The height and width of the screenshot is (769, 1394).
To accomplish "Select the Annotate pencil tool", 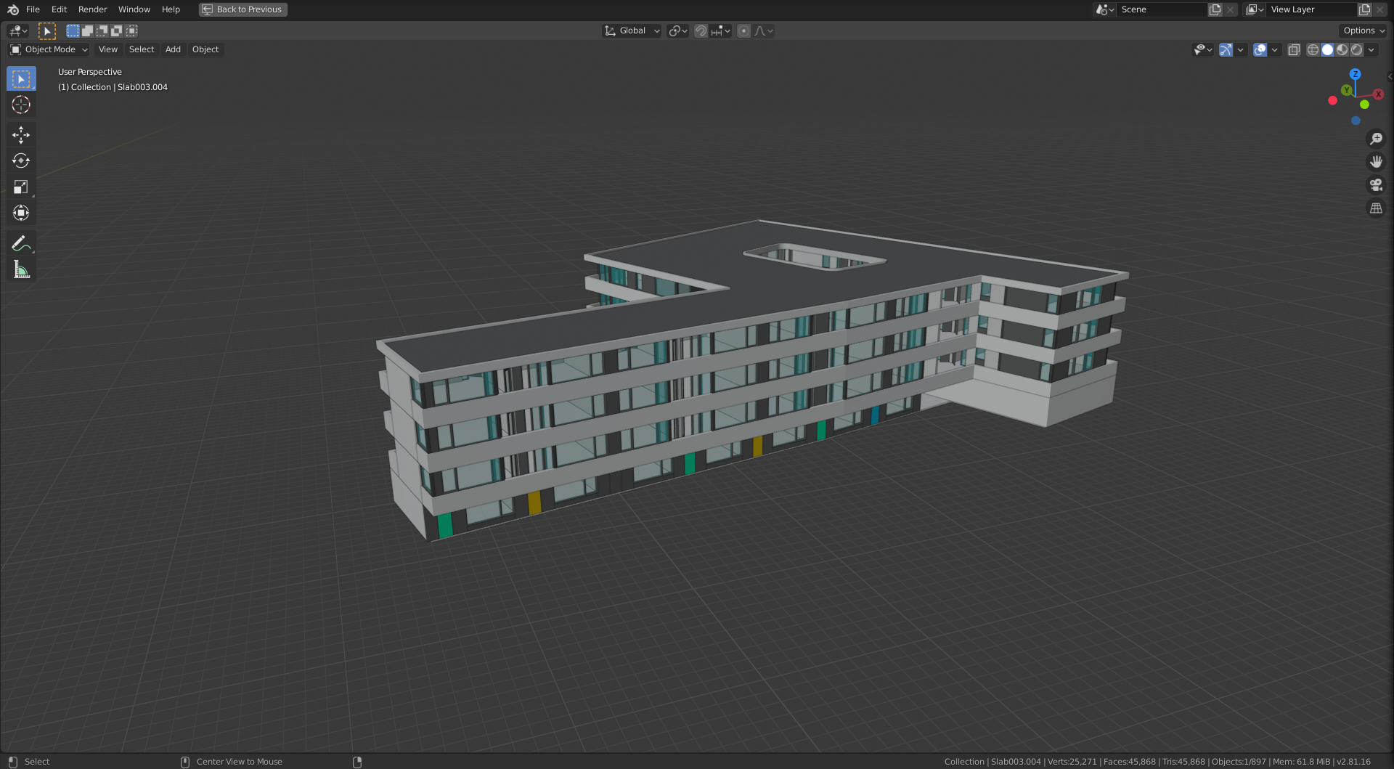I will coord(21,243).
